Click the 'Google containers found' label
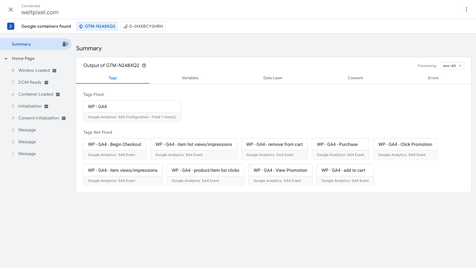476x268 pixels. pyautogui.click(x=46, y=26)
